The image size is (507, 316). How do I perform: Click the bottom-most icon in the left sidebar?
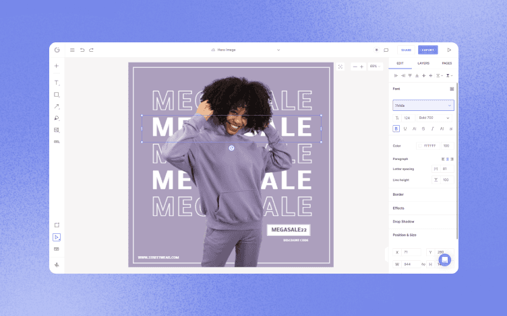[x=57, y=265]
